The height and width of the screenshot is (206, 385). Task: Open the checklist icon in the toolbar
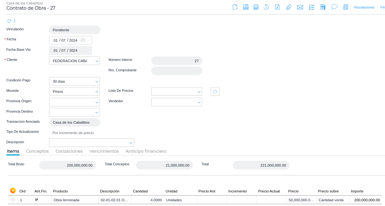coord(312,7)
